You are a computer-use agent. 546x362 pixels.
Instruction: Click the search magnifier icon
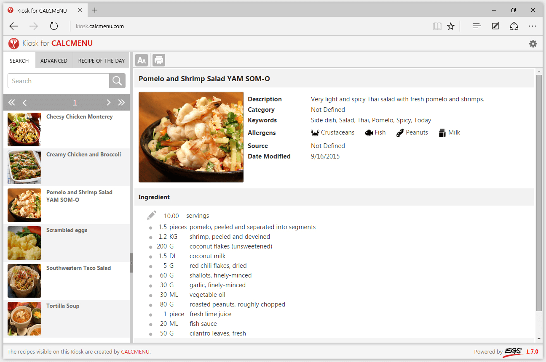(117, 80)
